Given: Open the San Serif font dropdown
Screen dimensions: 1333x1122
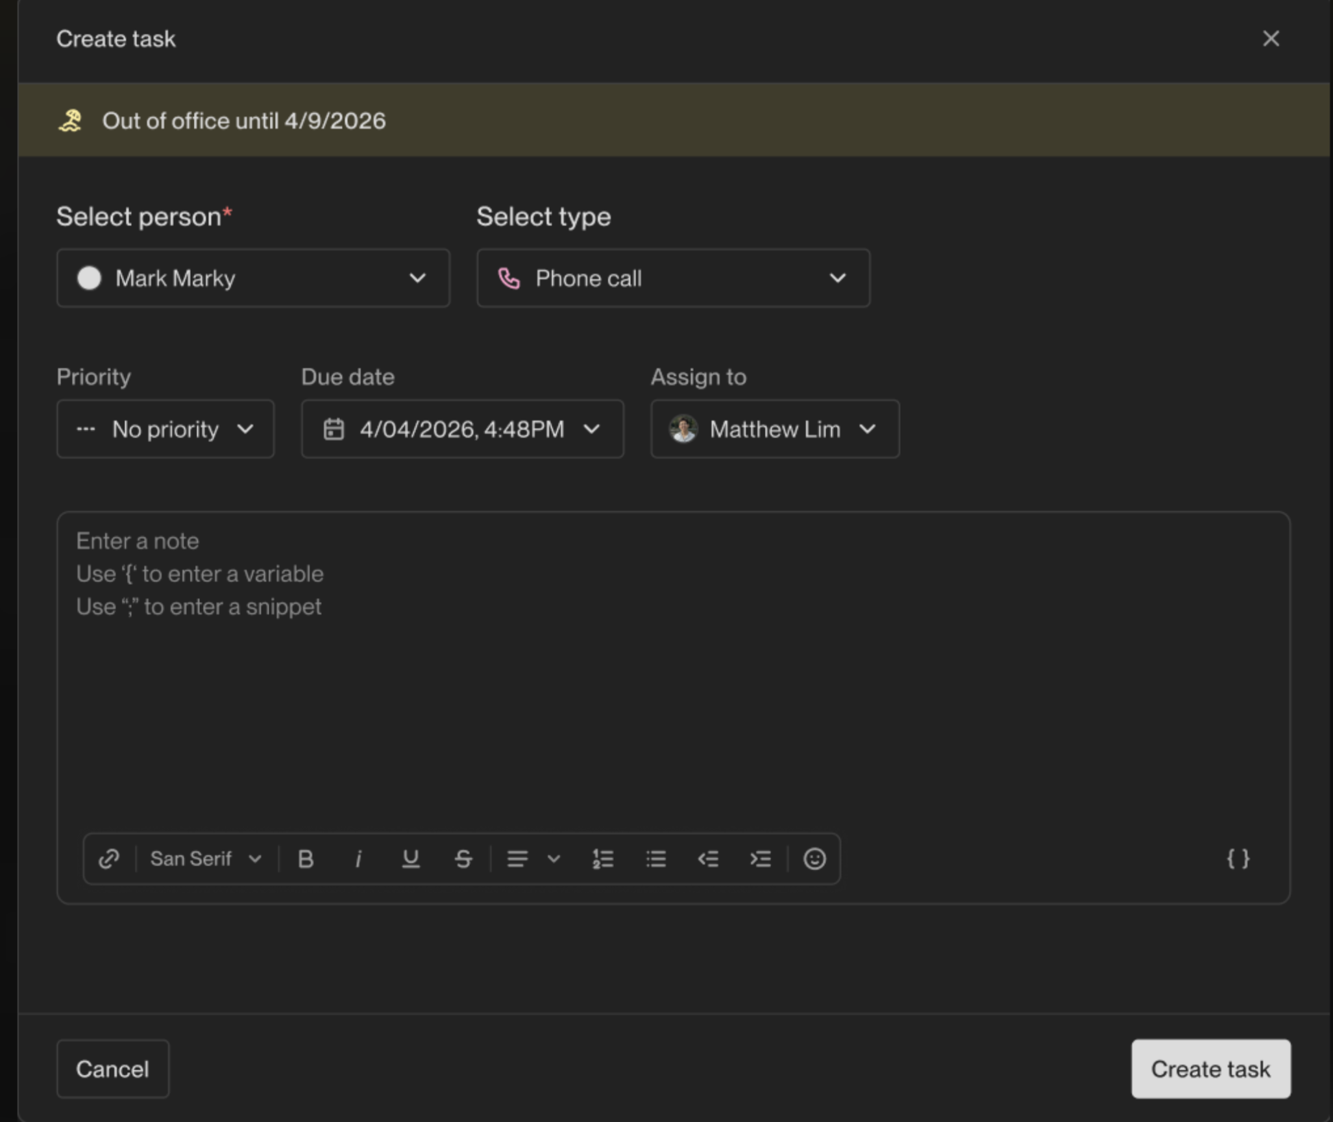Looking at the screenshot, I should 205,859.
